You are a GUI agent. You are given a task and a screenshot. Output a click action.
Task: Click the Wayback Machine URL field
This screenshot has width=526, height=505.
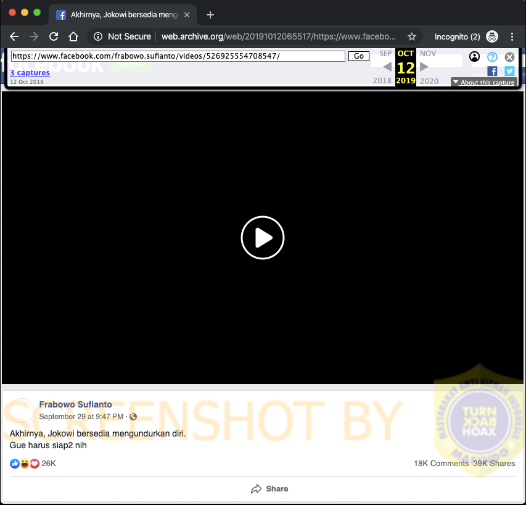pyautogui.click(x=178, y=56)
